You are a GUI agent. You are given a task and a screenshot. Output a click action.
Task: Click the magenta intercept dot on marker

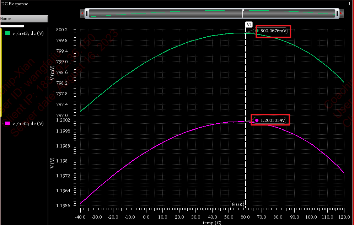point(257,120)
